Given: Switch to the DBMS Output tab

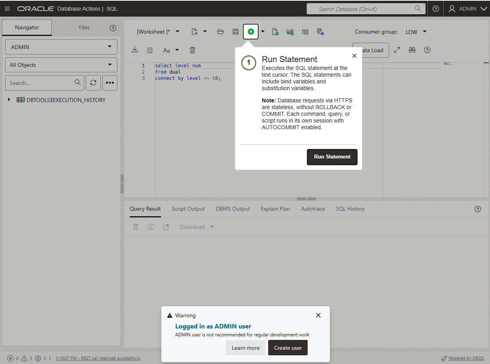Looking at the screenshot, I should (233, 209).
